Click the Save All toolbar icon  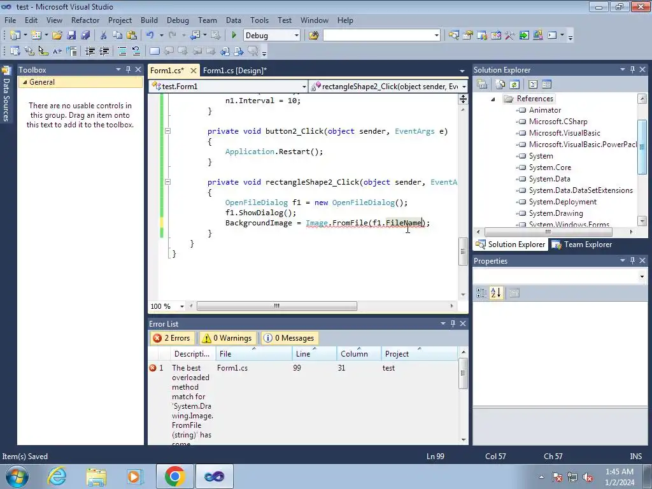point(85,36)
